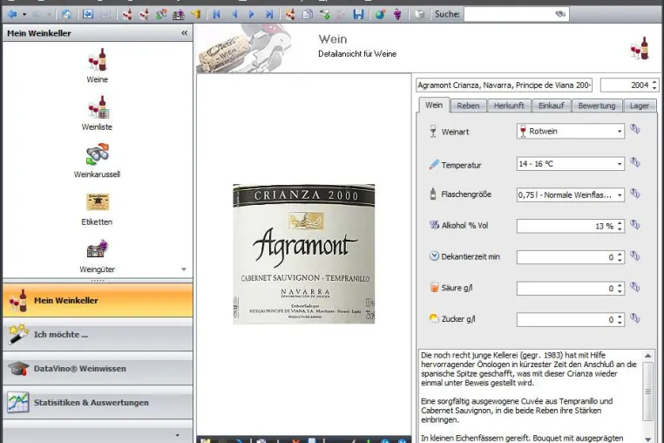Jump to the last record
The width and height of the screenshot is (664, 443).
tap(269, 15)
